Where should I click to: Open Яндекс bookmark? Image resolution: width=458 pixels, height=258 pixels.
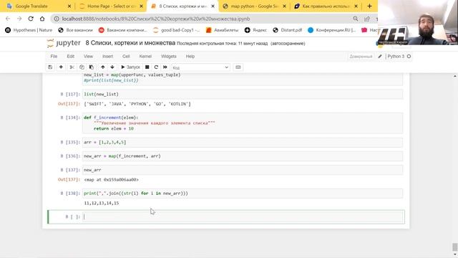255,30
